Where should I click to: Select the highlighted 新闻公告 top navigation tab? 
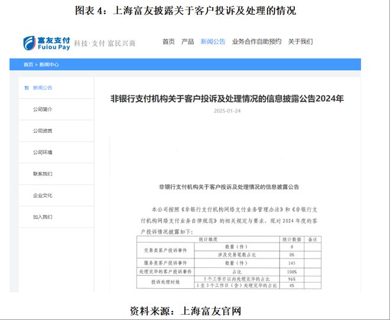click(x=213, y=42)
